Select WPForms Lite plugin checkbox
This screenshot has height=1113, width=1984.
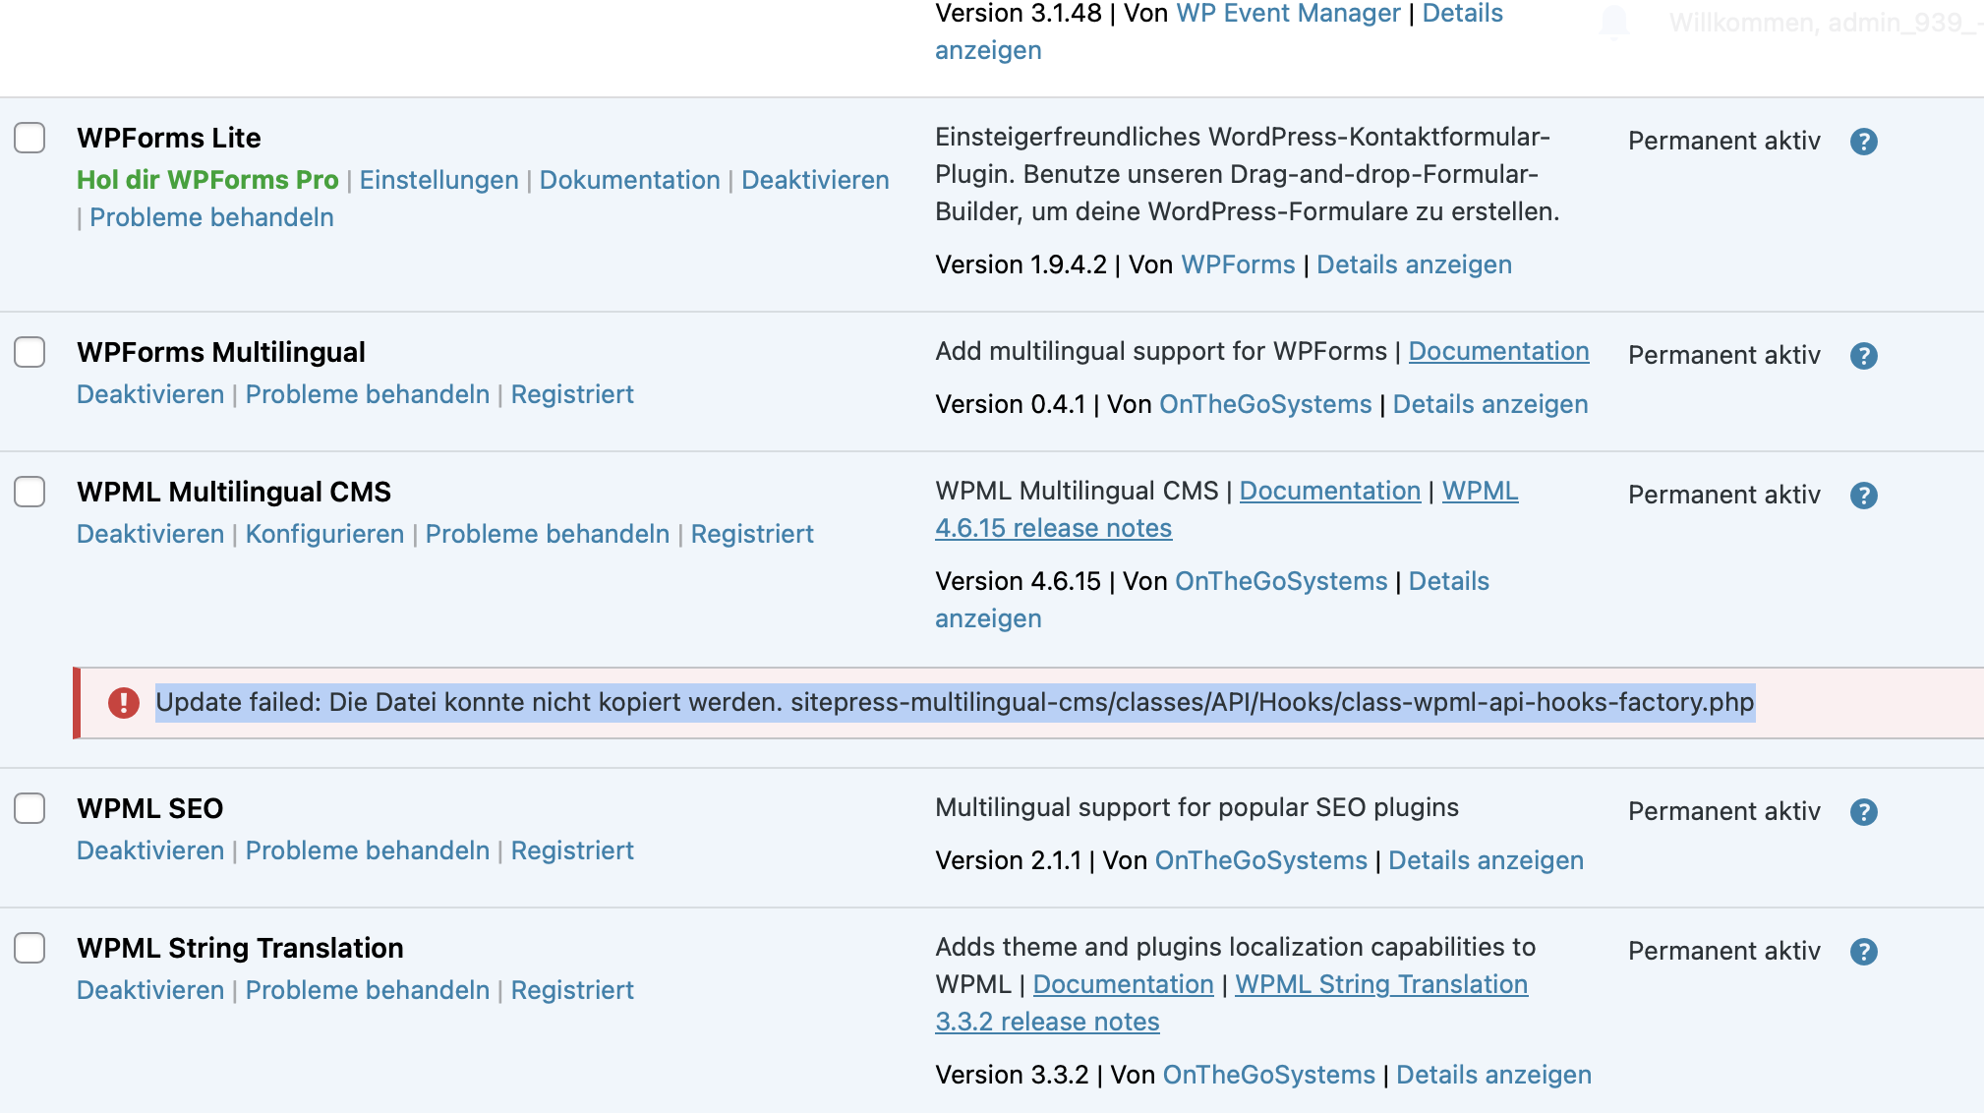tap(29, 138)
